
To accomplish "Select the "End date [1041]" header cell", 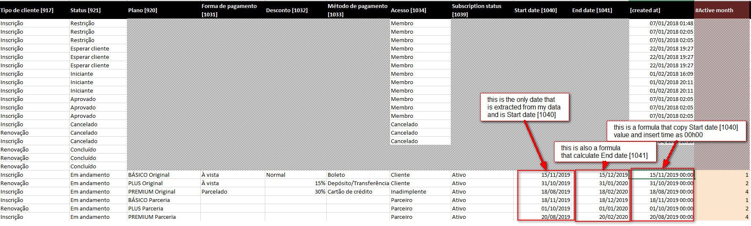I will coord(592,10).
